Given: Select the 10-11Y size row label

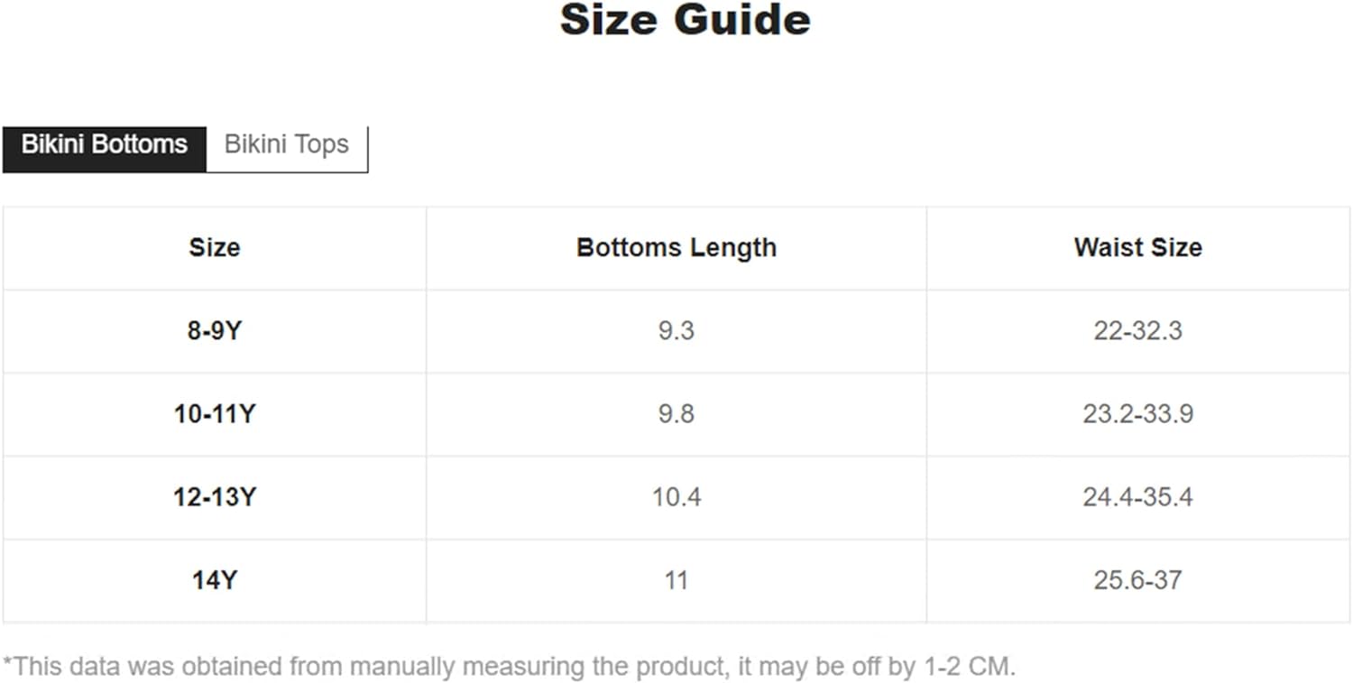Looking at the screenshot, I should (x=215, y=414).
